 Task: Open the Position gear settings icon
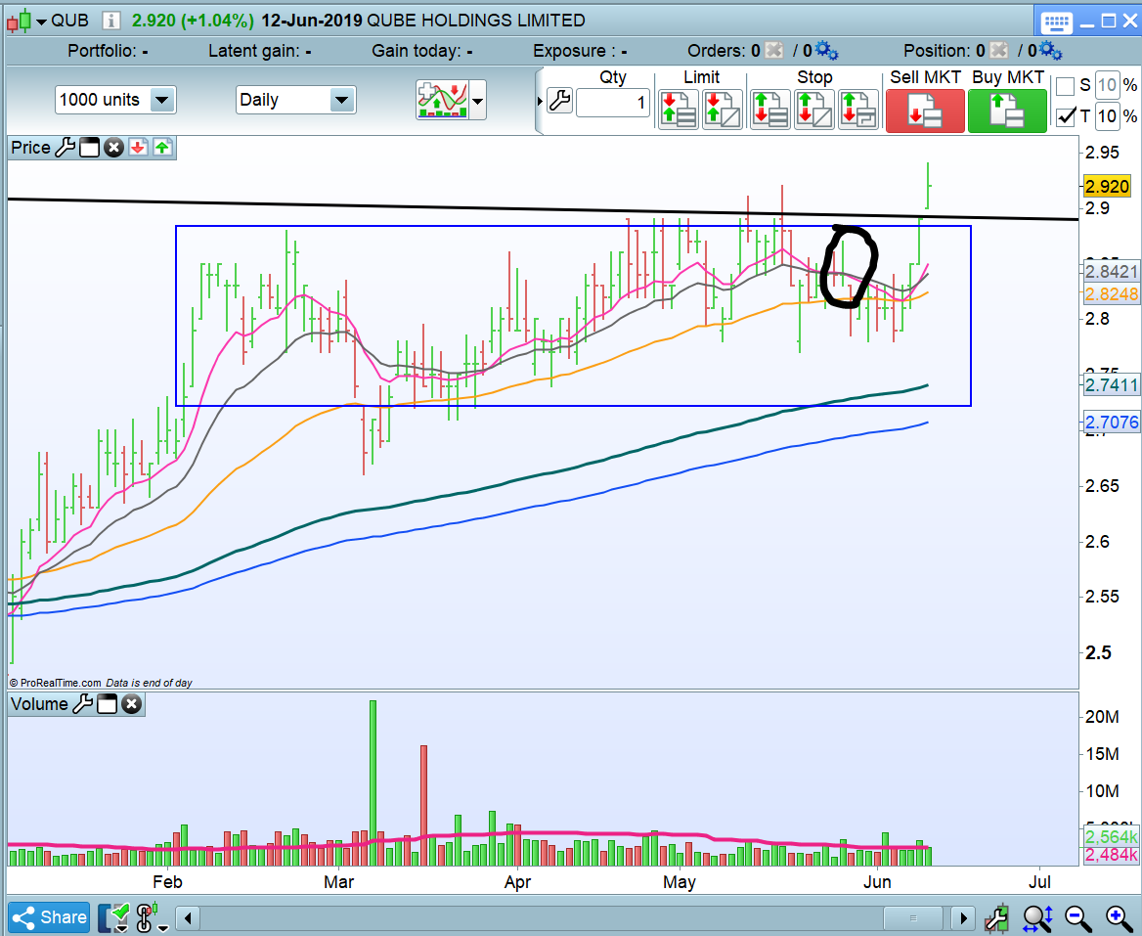(x=1050, y=50)
